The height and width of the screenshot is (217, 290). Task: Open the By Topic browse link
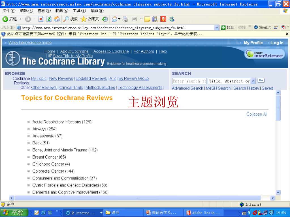click(39, 79)
